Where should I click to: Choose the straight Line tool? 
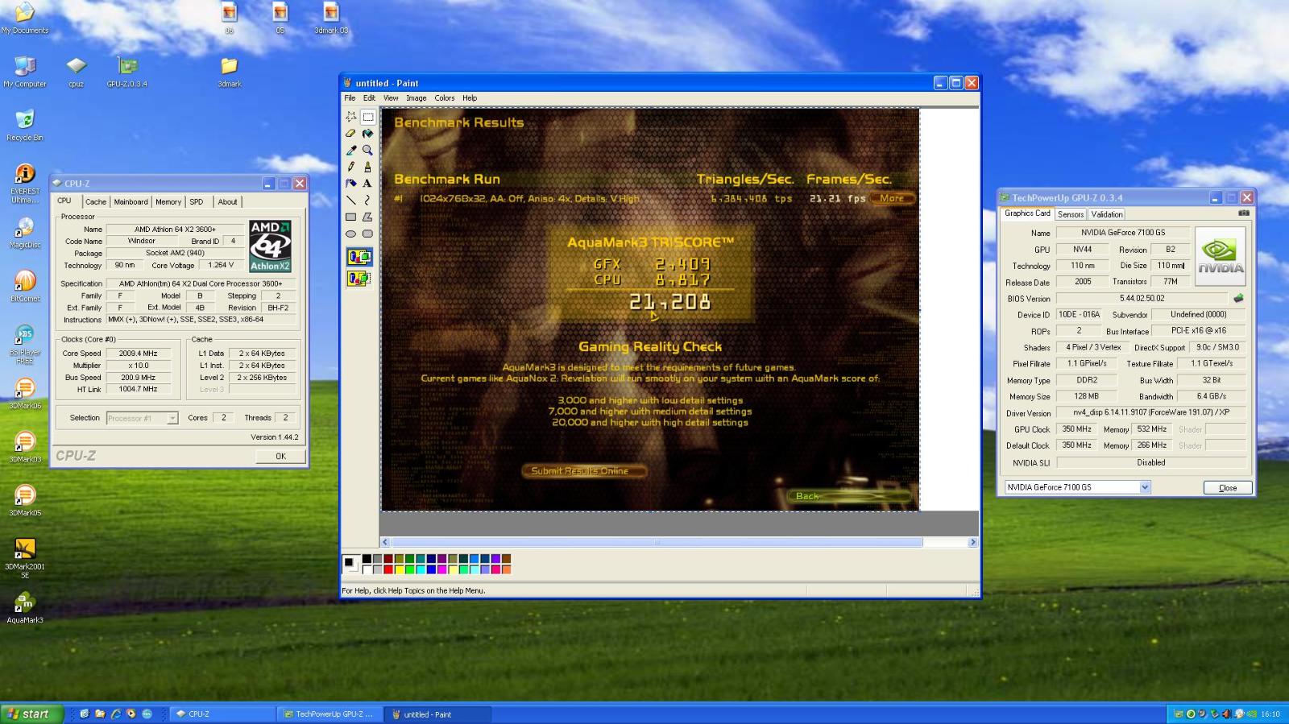point(350,200)
